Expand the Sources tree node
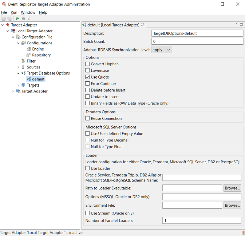The width and height of the screenshot is (245, 236). tap(18, 67)
